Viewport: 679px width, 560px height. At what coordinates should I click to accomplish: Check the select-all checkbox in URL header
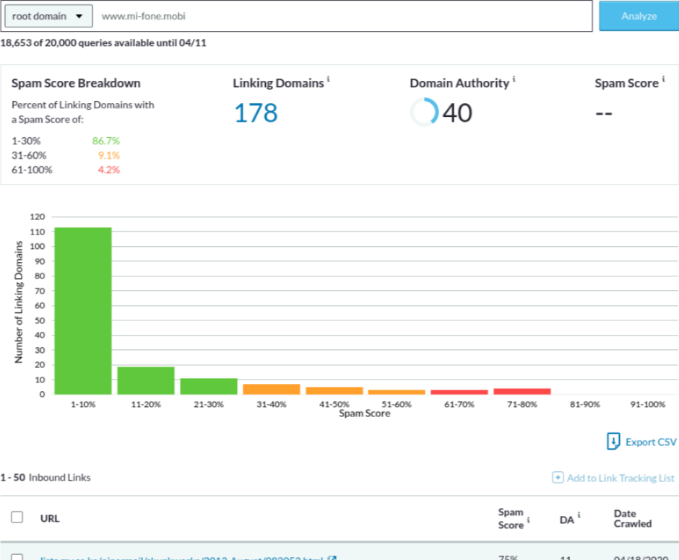[x=17, y=517]
